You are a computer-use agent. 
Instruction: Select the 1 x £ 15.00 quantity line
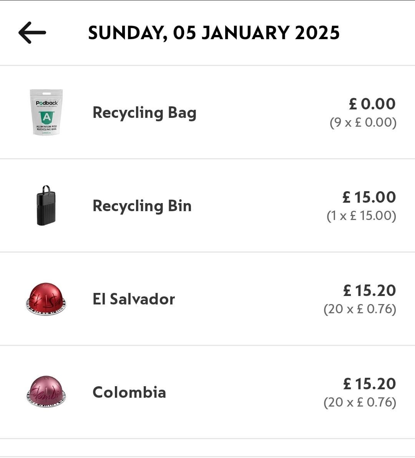click(x=361, y=216)
